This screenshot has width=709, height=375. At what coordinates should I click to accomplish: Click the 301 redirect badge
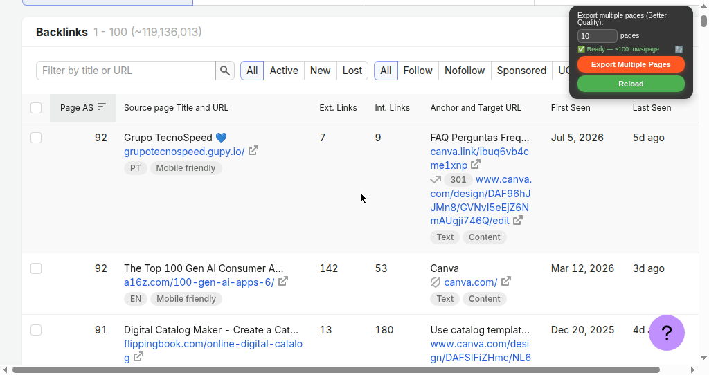pos(458,180)
